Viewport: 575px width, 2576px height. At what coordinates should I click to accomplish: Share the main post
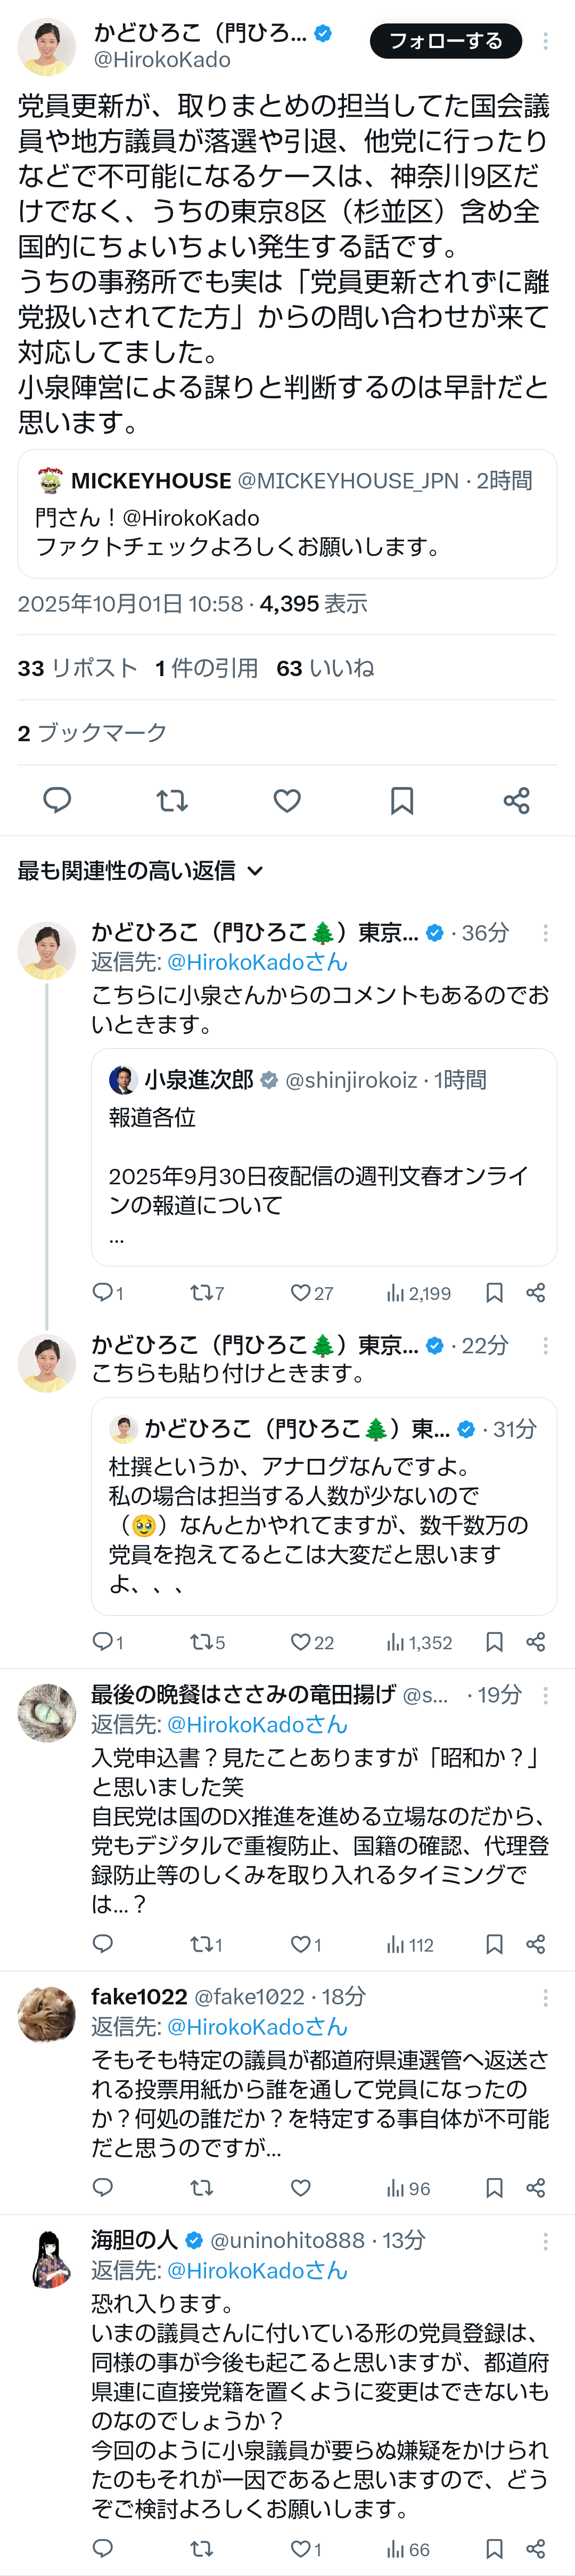516,800
